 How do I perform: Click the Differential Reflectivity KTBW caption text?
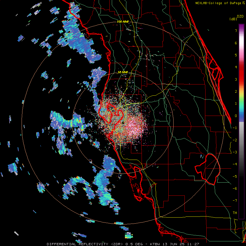[123, 244]
